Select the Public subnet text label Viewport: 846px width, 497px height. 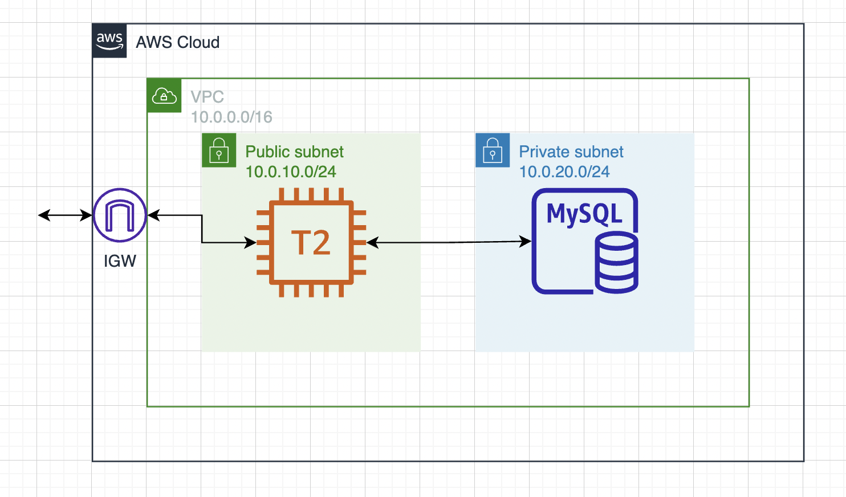pyautogui.click(x=295, y=152)
